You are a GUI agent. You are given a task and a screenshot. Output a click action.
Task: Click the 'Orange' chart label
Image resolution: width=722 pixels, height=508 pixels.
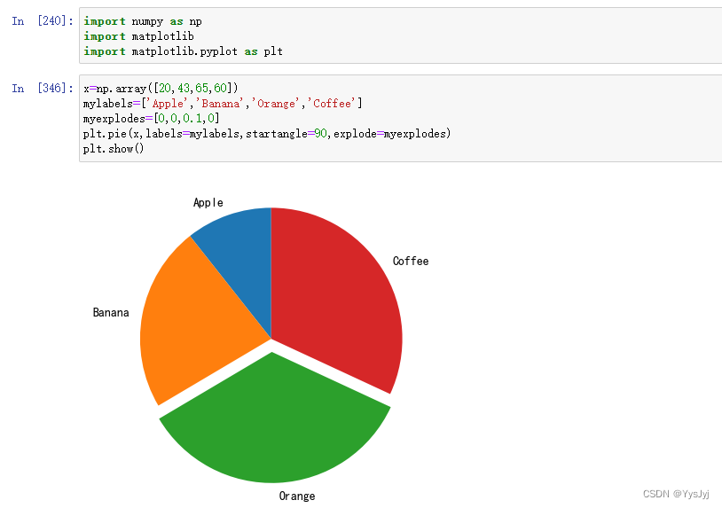pos(297,496)
